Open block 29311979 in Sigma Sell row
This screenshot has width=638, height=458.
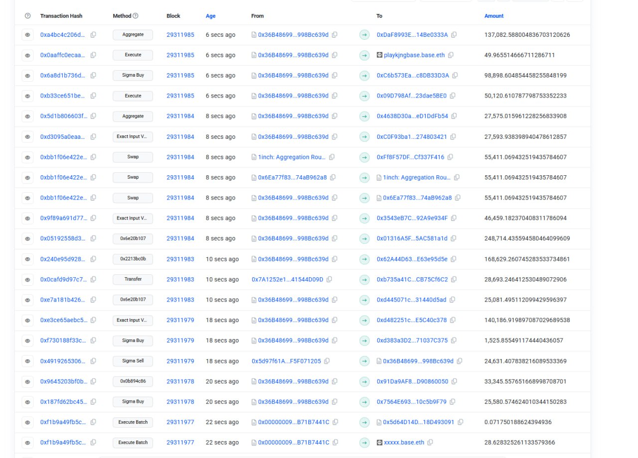click(180, 361)
